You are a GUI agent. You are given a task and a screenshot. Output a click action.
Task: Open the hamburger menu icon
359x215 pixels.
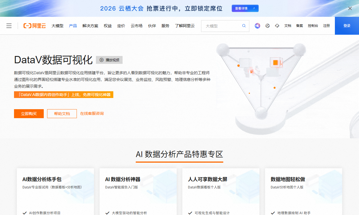(x=9, y=26)
